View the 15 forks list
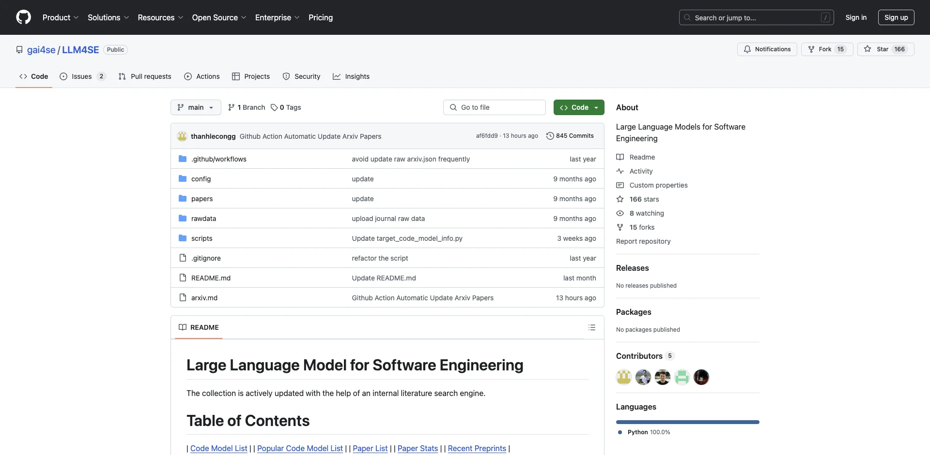The image size is (930, 455). [635, 227]
